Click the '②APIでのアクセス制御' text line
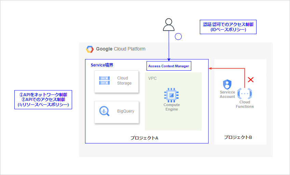This screenshot has width=290, height=175. [43, 100]
